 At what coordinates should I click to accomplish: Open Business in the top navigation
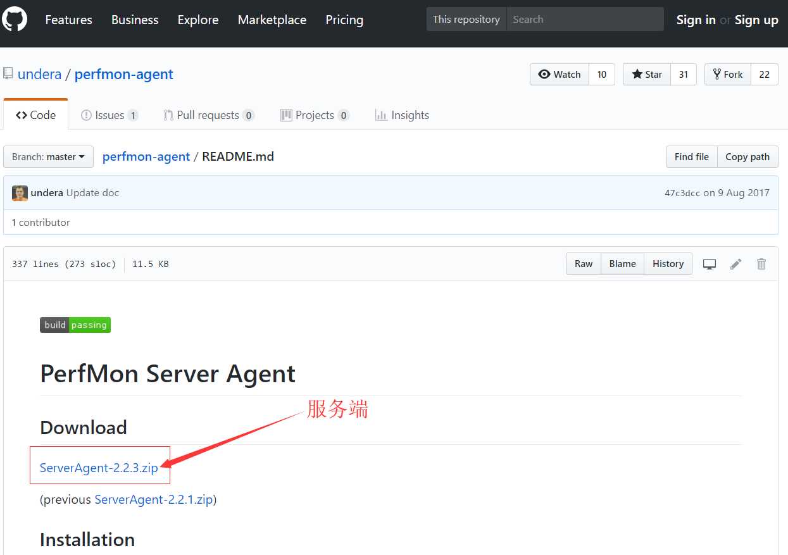[x=135, y=20]
